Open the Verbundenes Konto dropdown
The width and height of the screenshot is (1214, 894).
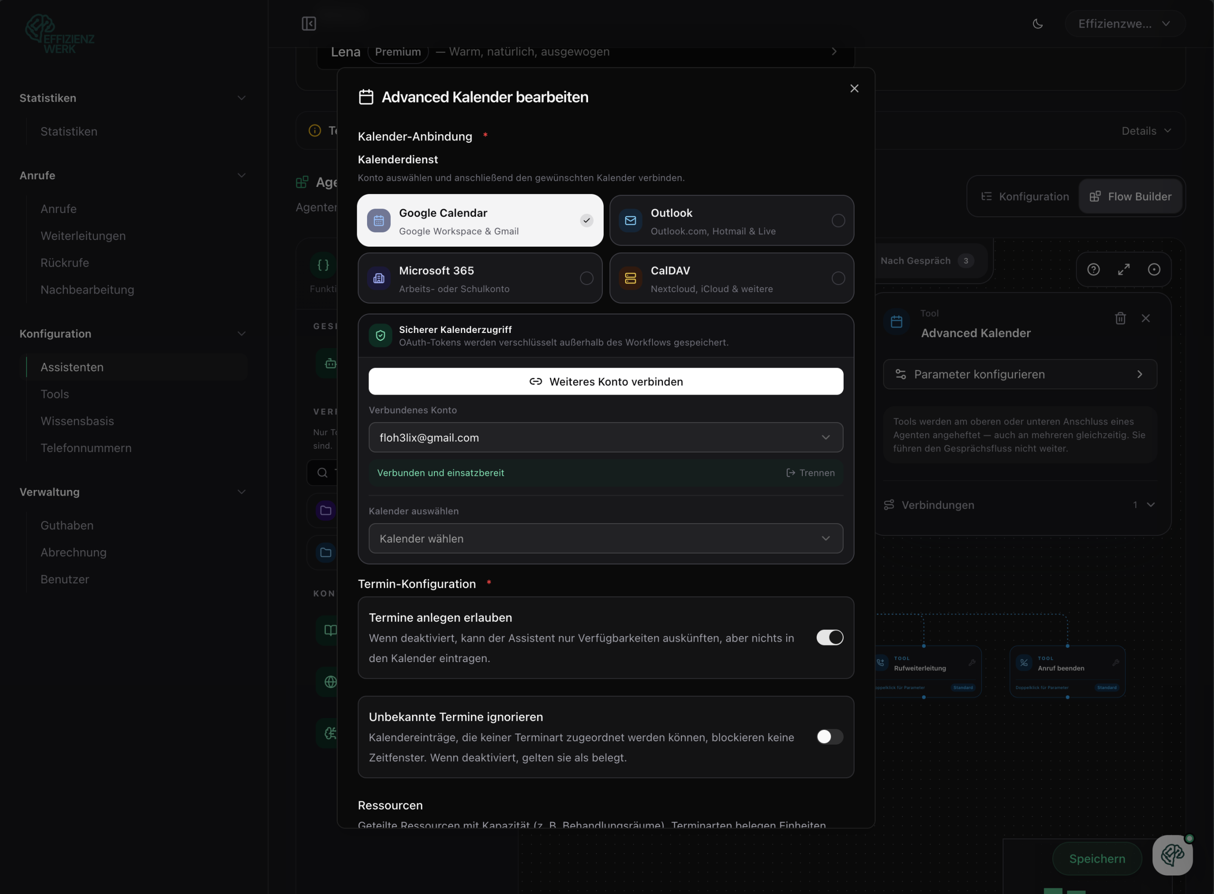coord(606,437)
